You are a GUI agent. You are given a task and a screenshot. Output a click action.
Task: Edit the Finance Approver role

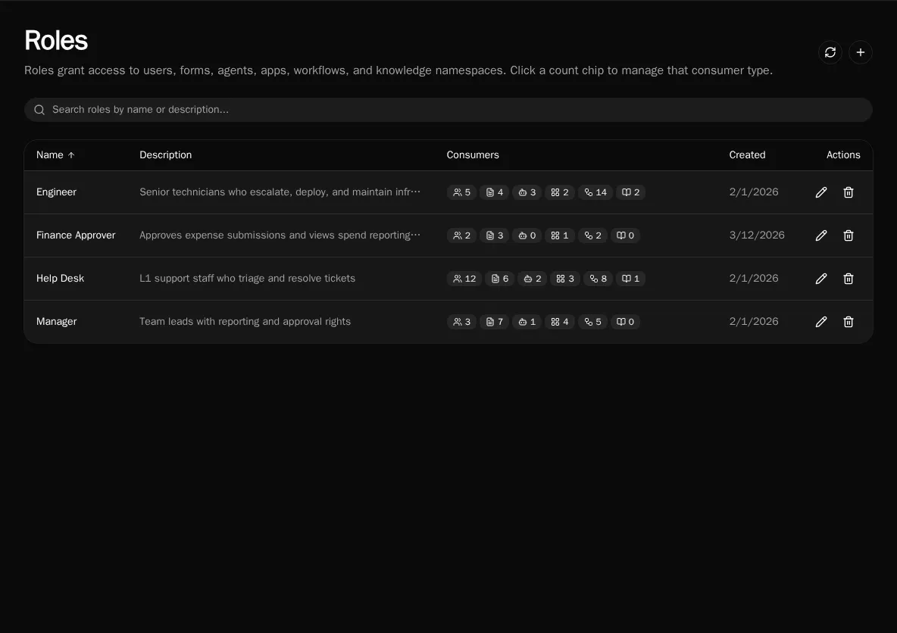click(821, 235)
